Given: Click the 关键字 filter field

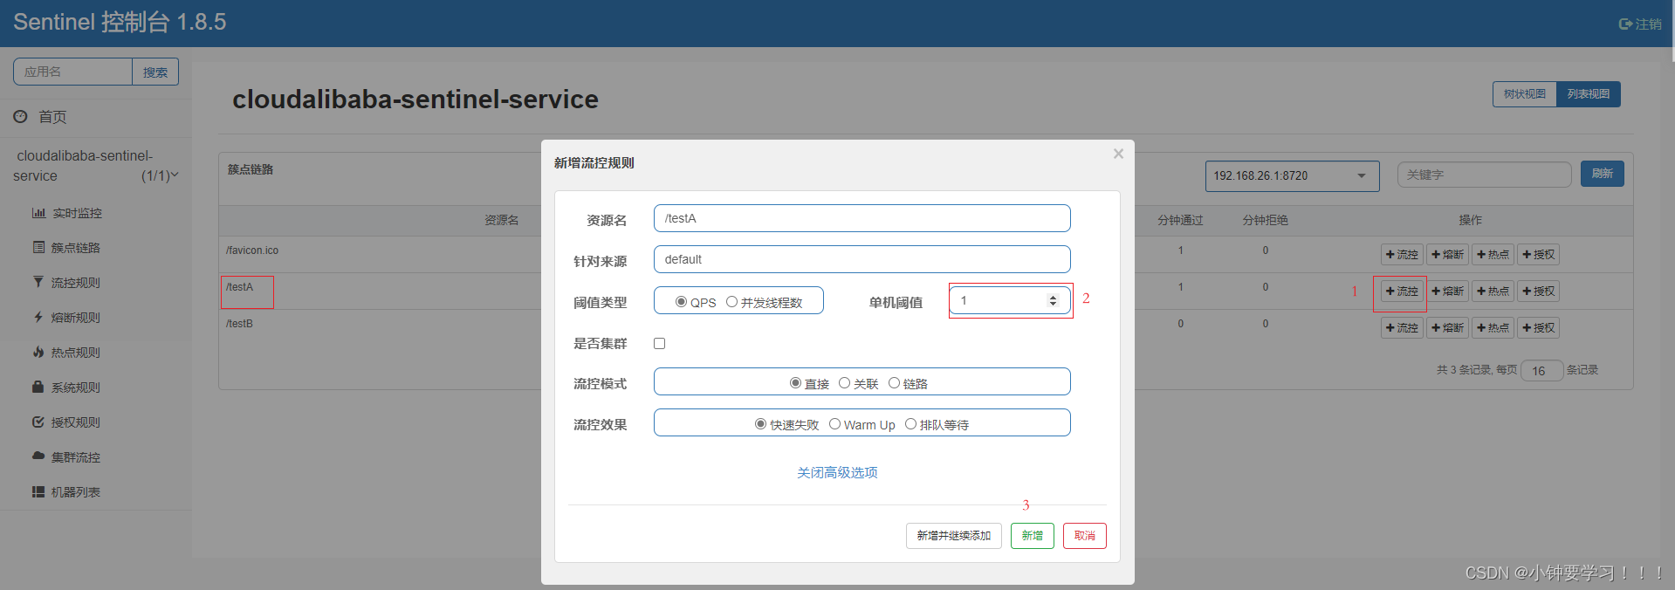Looking at the screenshot, I should [x=1484, y=175].
